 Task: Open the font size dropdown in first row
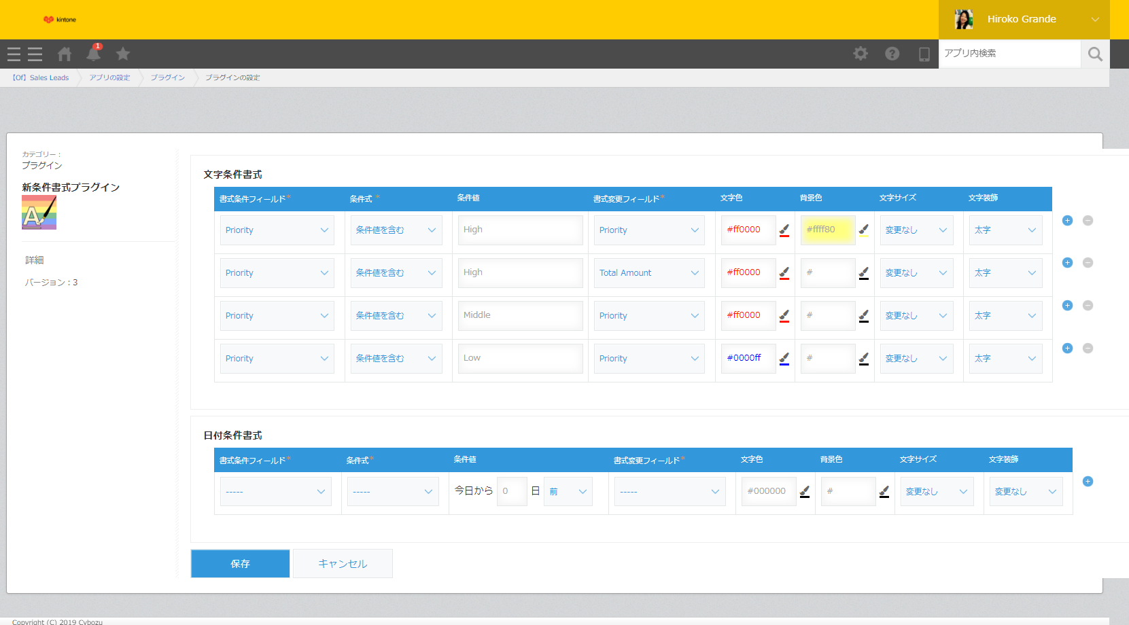(916, 230)
